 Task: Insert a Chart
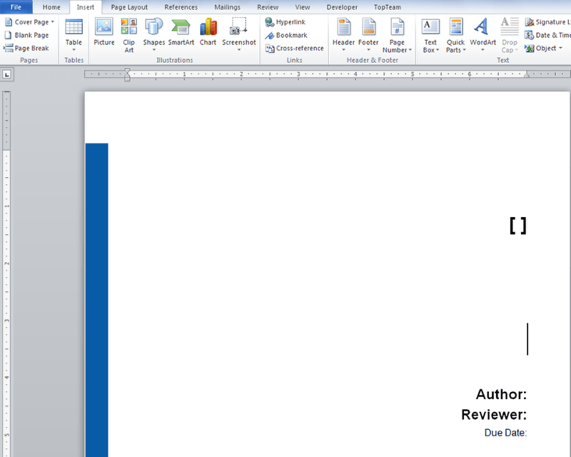tap(208, 34)
